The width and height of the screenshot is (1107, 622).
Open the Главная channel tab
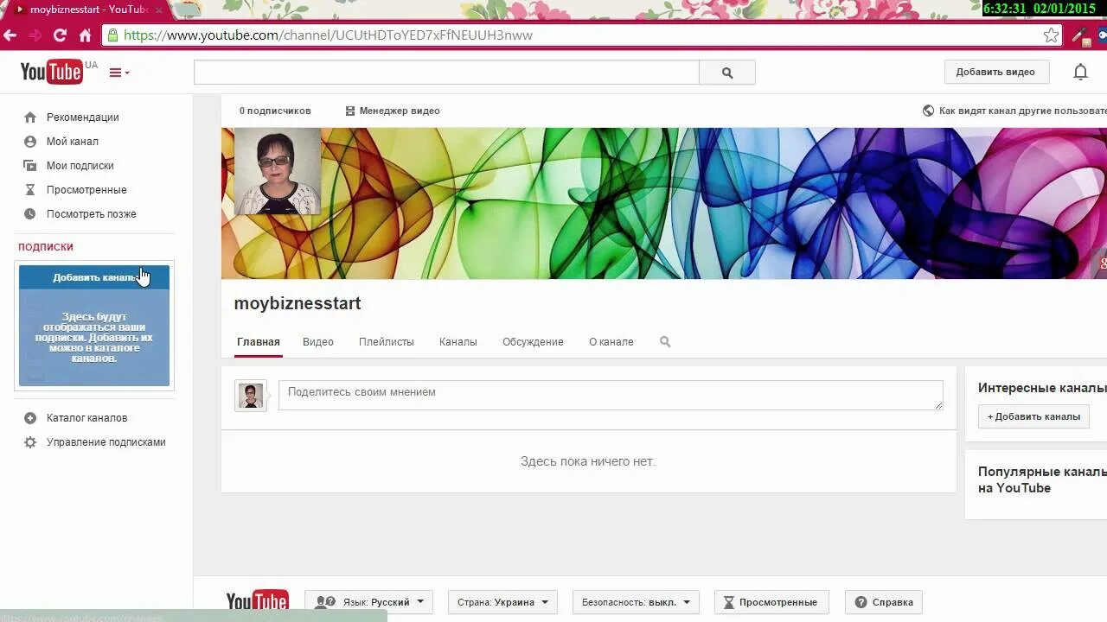259,342
